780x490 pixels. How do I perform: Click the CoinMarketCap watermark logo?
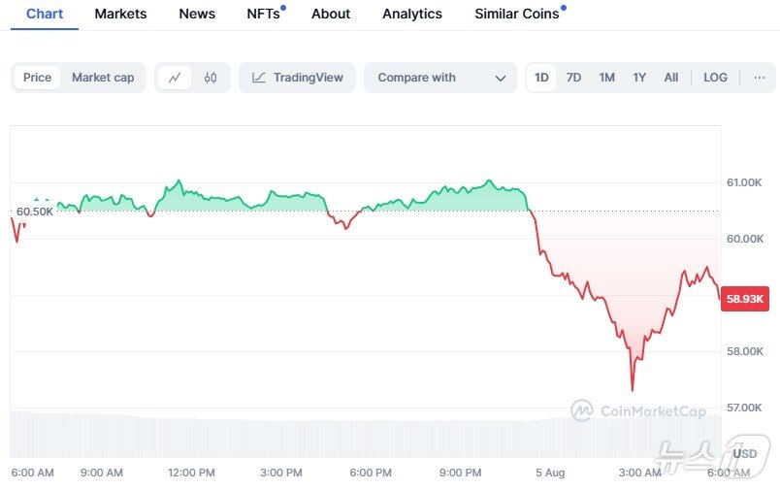[638, 410]
